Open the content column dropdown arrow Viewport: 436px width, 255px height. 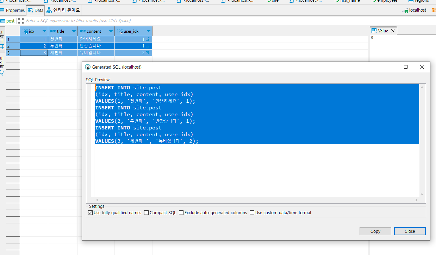pyautogui.click(x=111, y=31)
